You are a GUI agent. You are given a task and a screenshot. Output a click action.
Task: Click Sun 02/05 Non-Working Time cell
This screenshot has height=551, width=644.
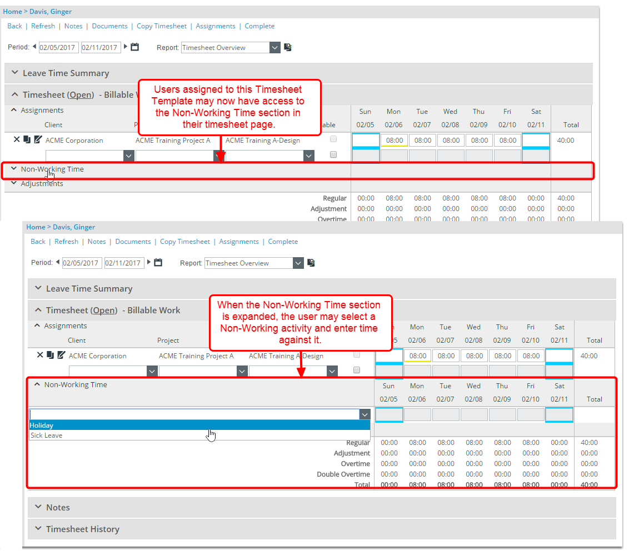(389, 415)
